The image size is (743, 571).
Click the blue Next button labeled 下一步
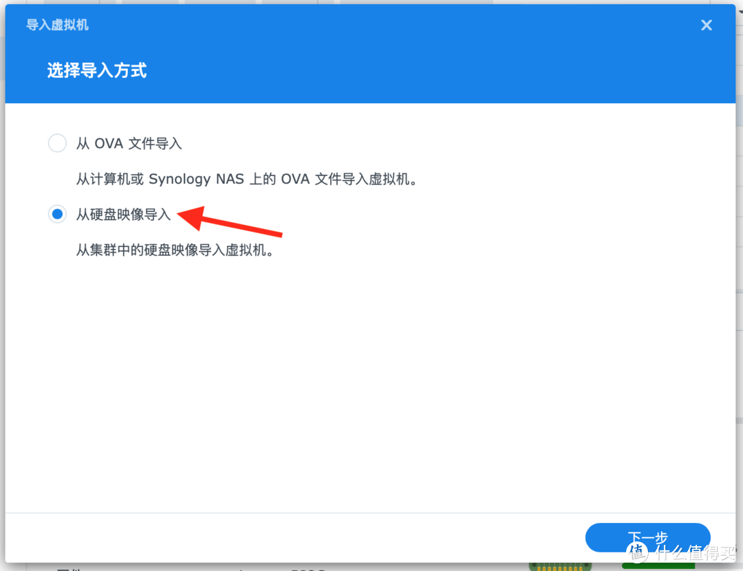(647, 537)
